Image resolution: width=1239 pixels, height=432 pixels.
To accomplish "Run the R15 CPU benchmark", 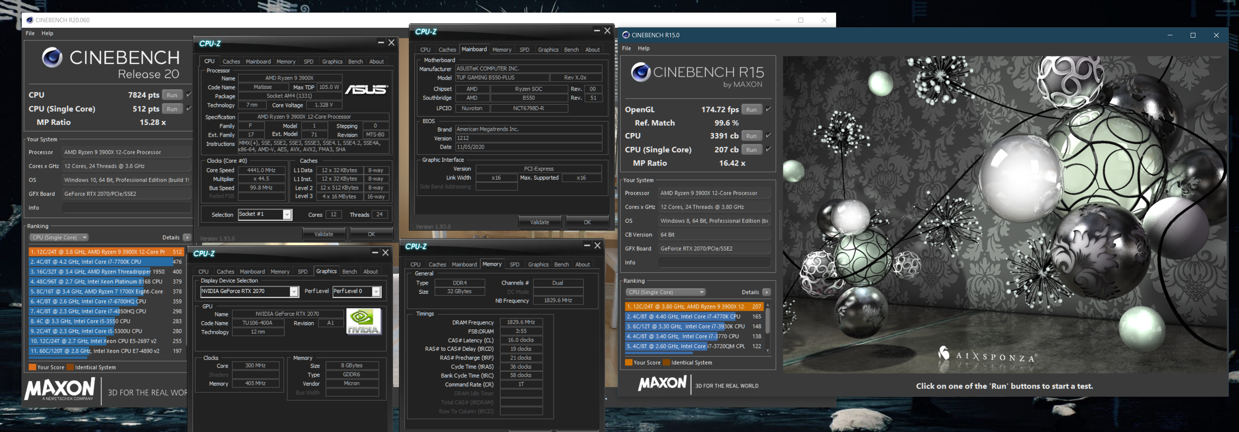I will point(751,136).
